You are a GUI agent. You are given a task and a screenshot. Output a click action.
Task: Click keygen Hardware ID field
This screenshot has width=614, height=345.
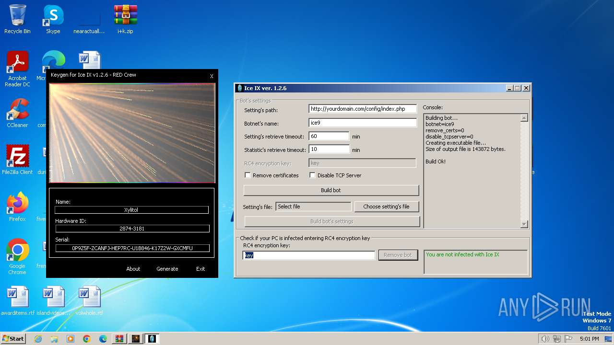[x=132, y=229]
